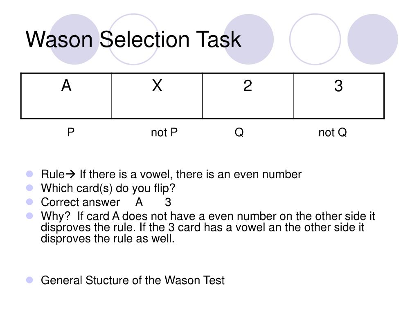Click the "not Q" label
Screen dimensions: 419x314
(333, 132)
